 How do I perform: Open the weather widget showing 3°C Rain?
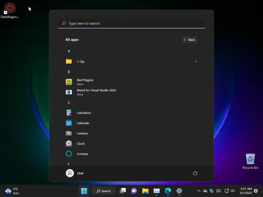tap(12, 191)
